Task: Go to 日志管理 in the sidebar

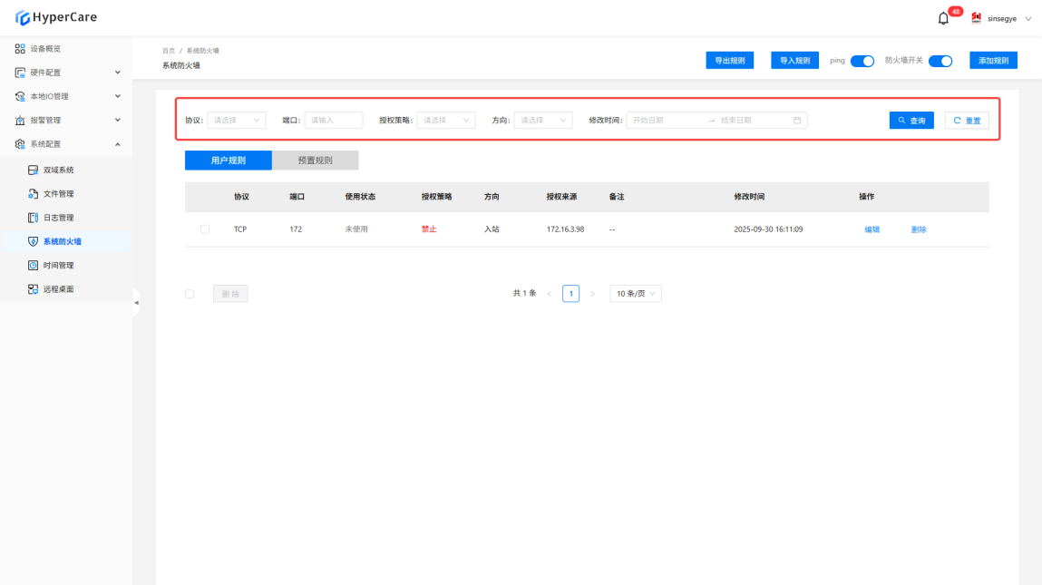Action: [58, 218]
